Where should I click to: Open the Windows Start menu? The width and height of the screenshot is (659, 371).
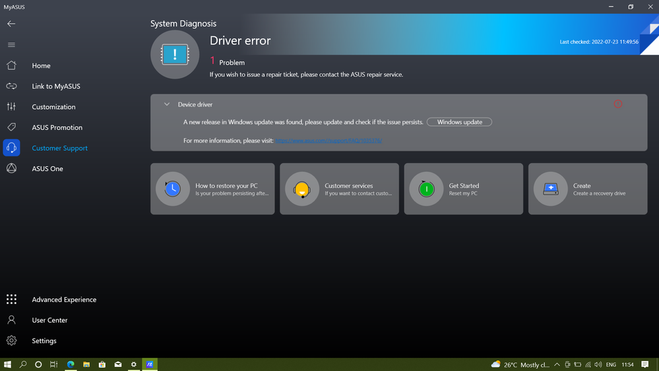[7, 364]
